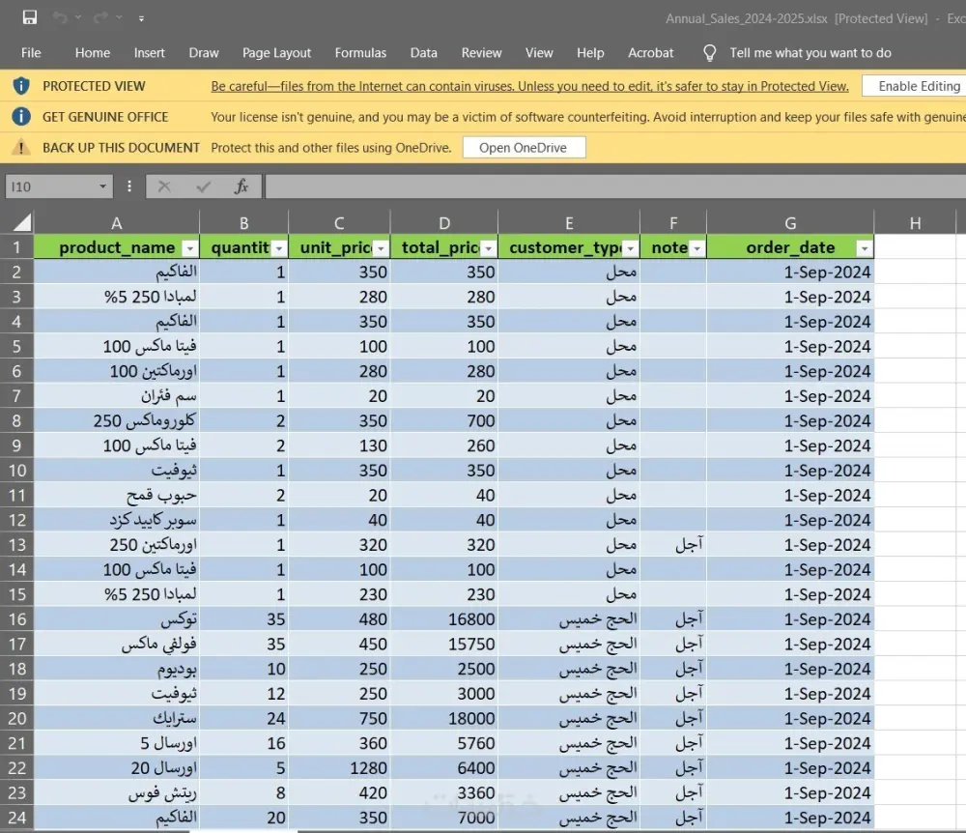The width and height of the screenshot is (966, 833).
Task: Click the formula bar input area
Action: [614, 187]
